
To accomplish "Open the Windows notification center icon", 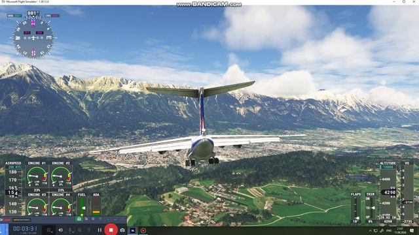I will tap(412, 230).
